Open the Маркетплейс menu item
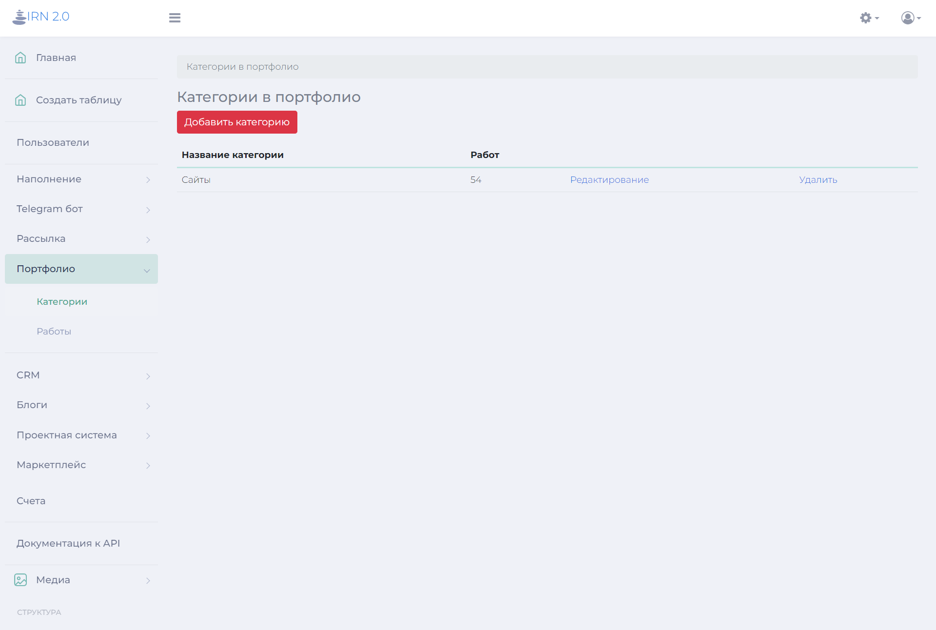The image size is (936, 630). tap(81, 465)
